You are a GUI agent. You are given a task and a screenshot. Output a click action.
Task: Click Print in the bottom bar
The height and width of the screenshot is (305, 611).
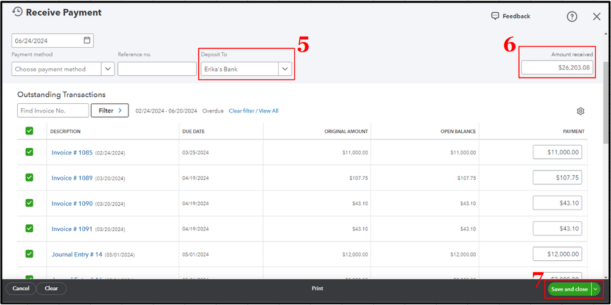pyautogui.click(x=317, y=288)
